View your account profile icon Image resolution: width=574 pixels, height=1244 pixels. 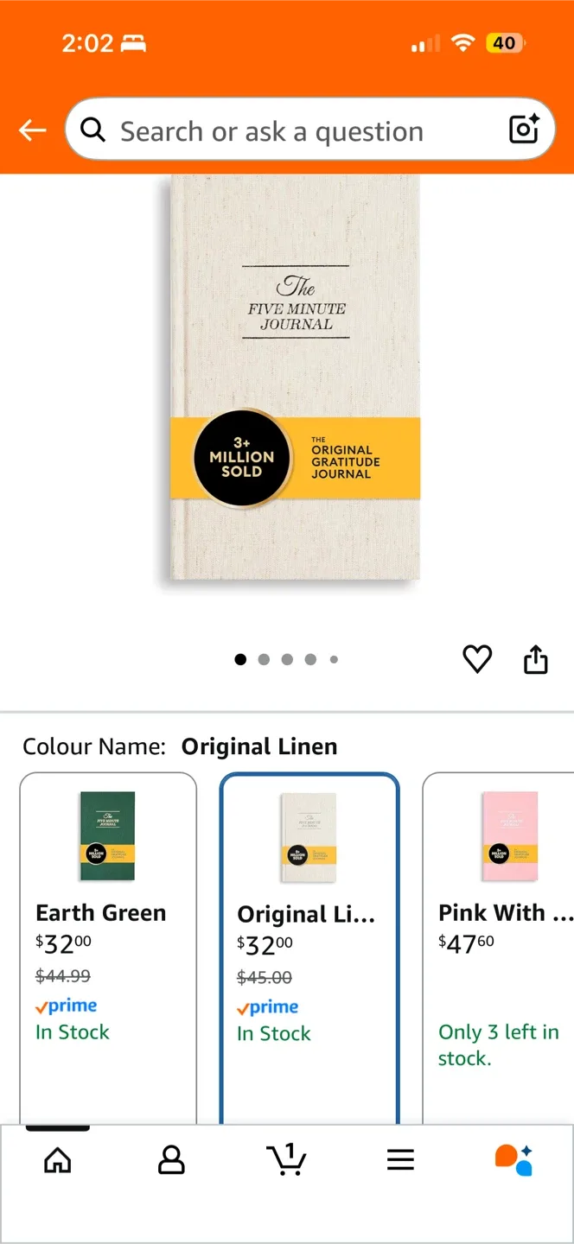click(171, 1160)
